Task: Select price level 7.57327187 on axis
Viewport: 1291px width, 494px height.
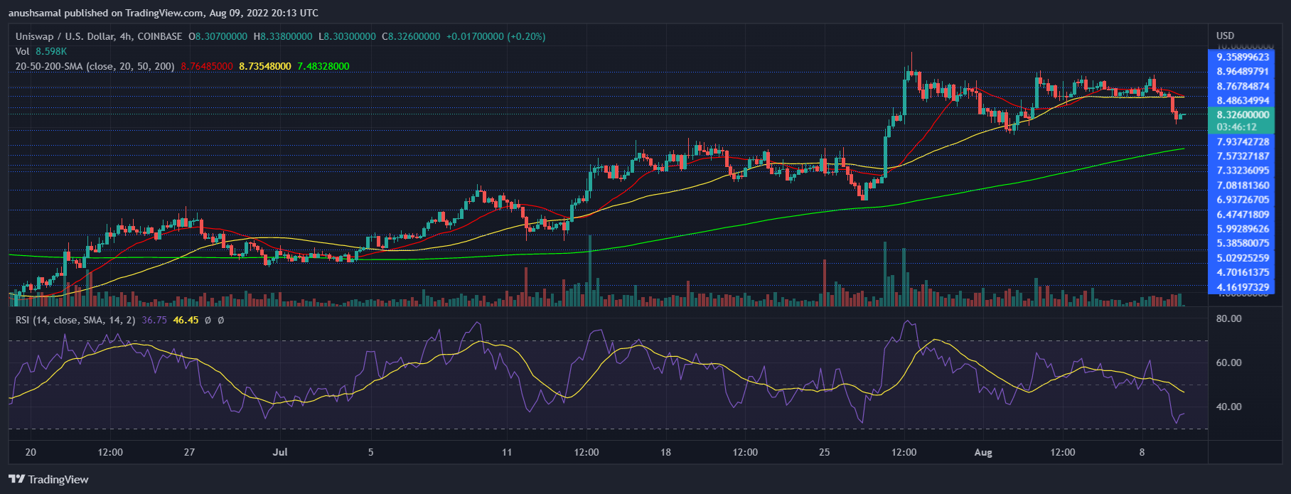Action: pos(1243,156)
